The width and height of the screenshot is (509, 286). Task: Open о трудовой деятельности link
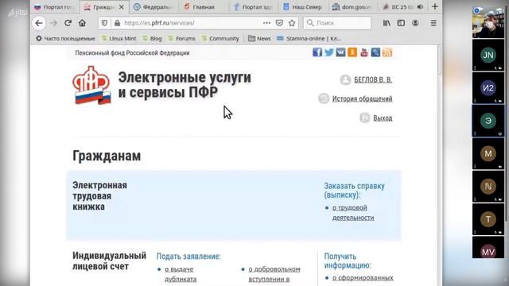[x=353, y=213]
